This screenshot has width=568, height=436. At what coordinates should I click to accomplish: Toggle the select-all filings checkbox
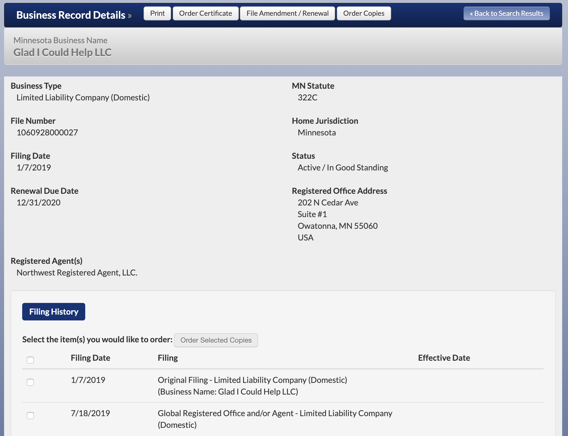pyautogui.click(x=30, y=360)
